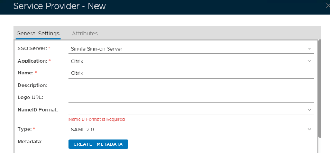This screenshot has width=330, height=153.
Task: Select the General Settings tab
Action: point(38,34)
